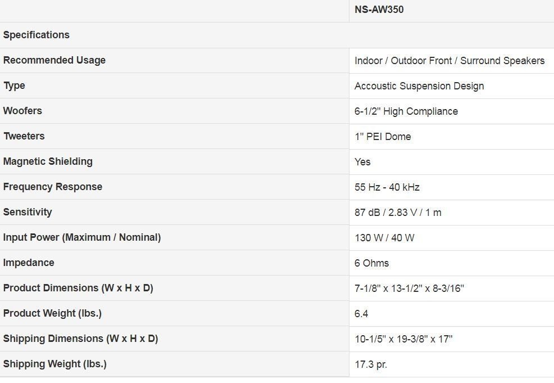The height and width of the screenshot is (383, 554).
Task: Select the Specifications section heading
Action: tap(37, 35)
